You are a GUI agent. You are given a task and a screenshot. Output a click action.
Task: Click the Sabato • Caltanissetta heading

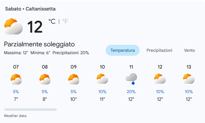30,9
